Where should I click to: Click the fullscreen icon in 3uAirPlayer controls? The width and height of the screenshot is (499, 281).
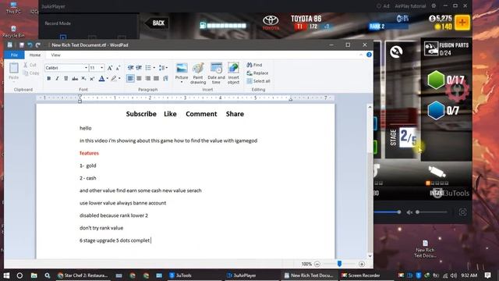(x=462, y=212)
